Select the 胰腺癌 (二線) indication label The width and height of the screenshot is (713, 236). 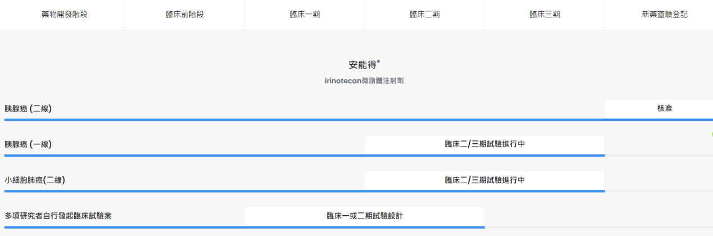(x=28, y=108)
